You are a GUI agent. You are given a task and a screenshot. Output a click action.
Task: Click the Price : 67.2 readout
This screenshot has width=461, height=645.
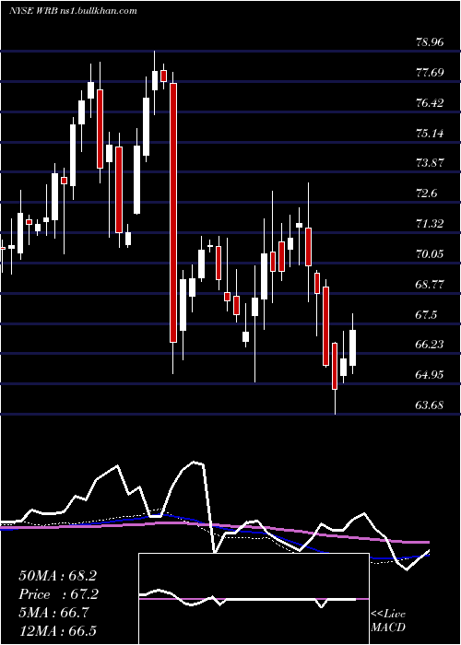click(x=57, y=594)
